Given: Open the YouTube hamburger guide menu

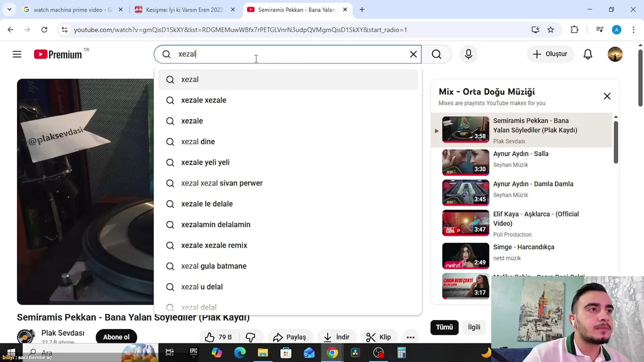Looking at the screenshot, I should click(17, 54).
